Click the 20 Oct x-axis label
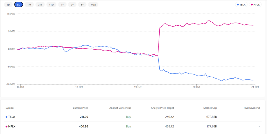267x134 pixels. pos(196,87)
